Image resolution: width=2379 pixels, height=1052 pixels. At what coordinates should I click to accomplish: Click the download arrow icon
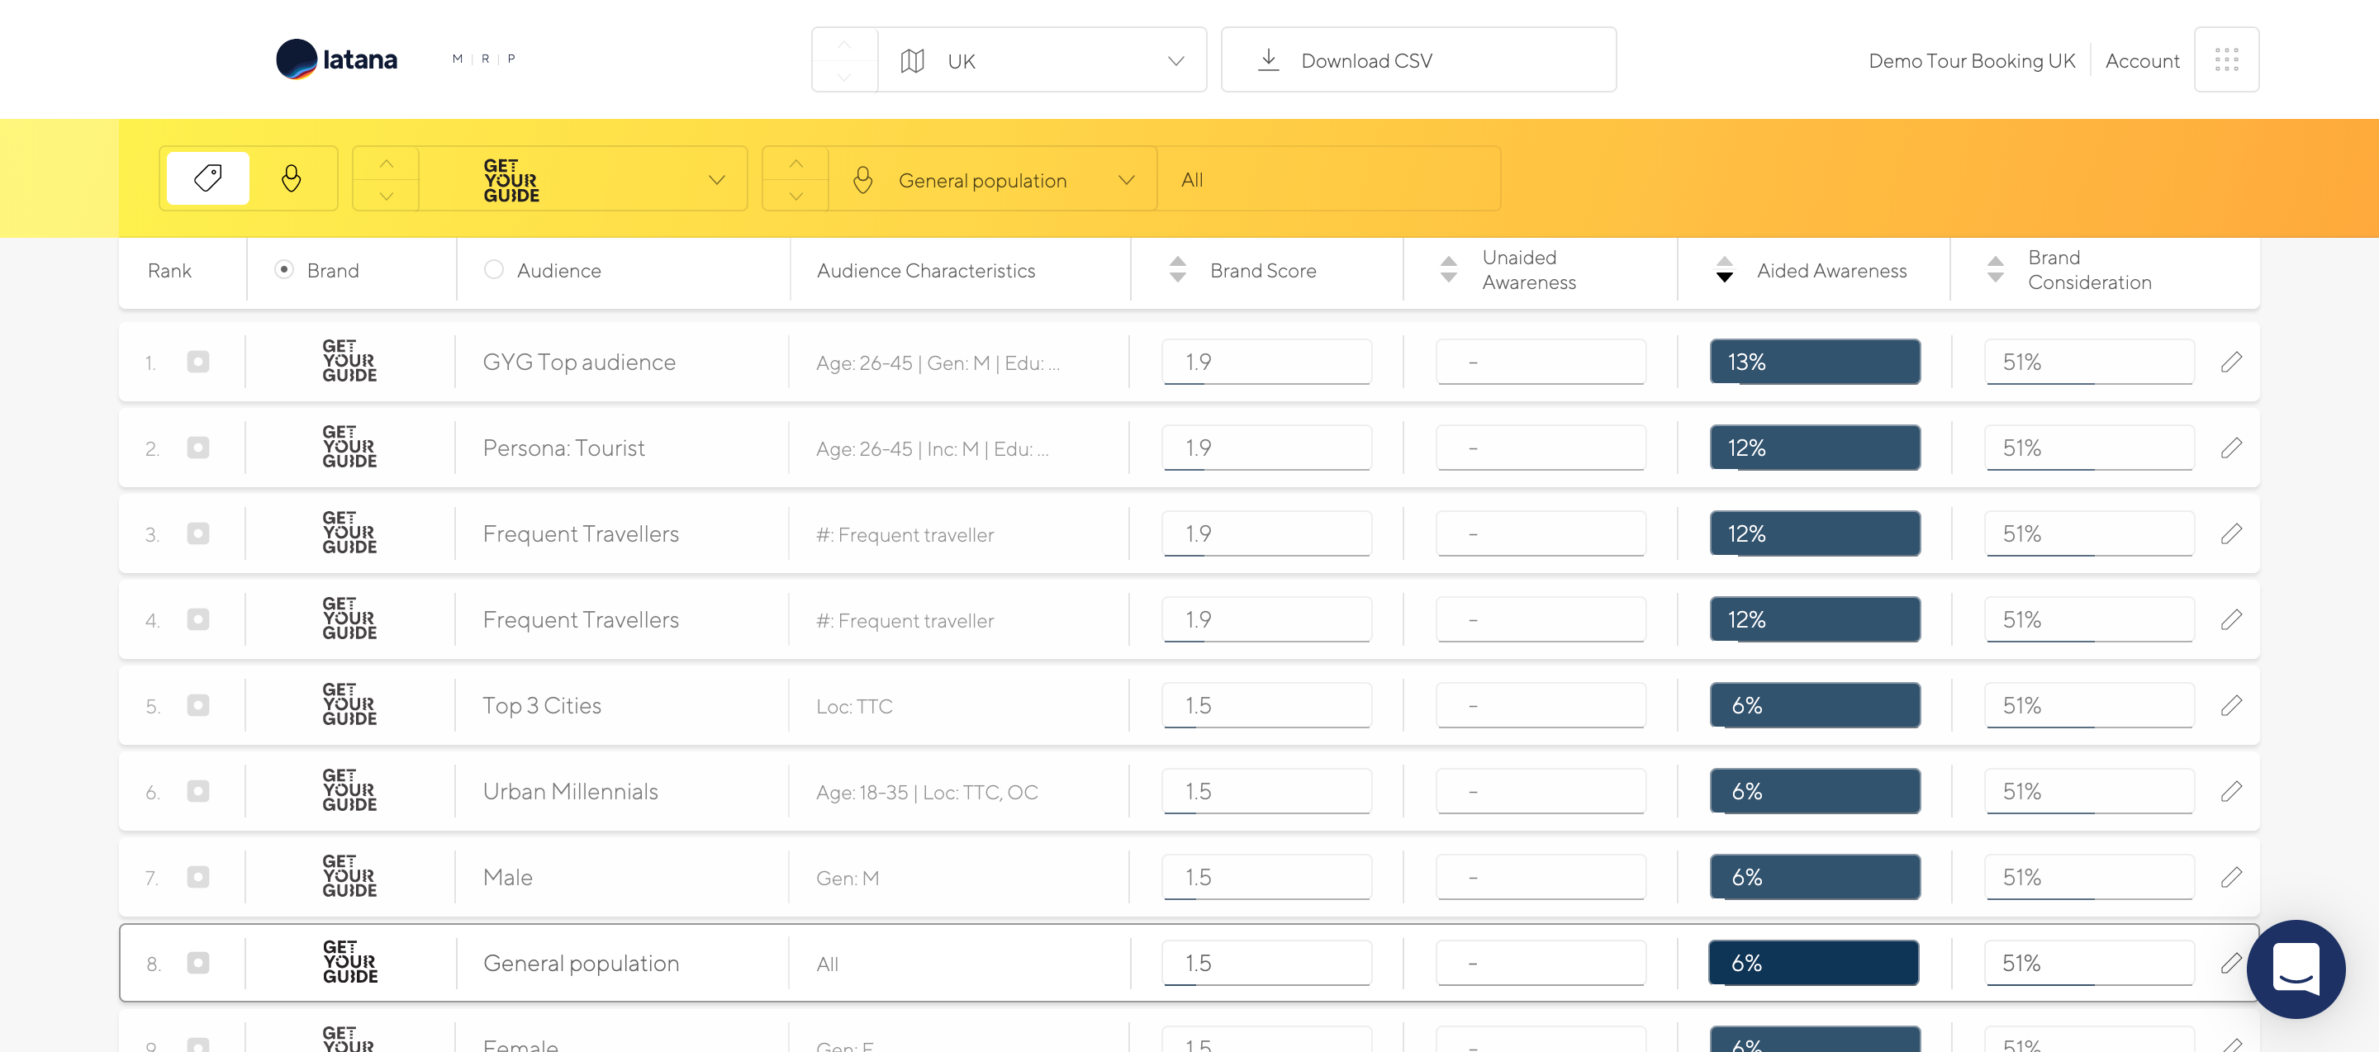tap(1269, 60)
